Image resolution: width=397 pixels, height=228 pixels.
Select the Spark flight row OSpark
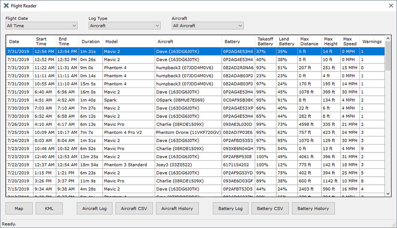[195, 100]
